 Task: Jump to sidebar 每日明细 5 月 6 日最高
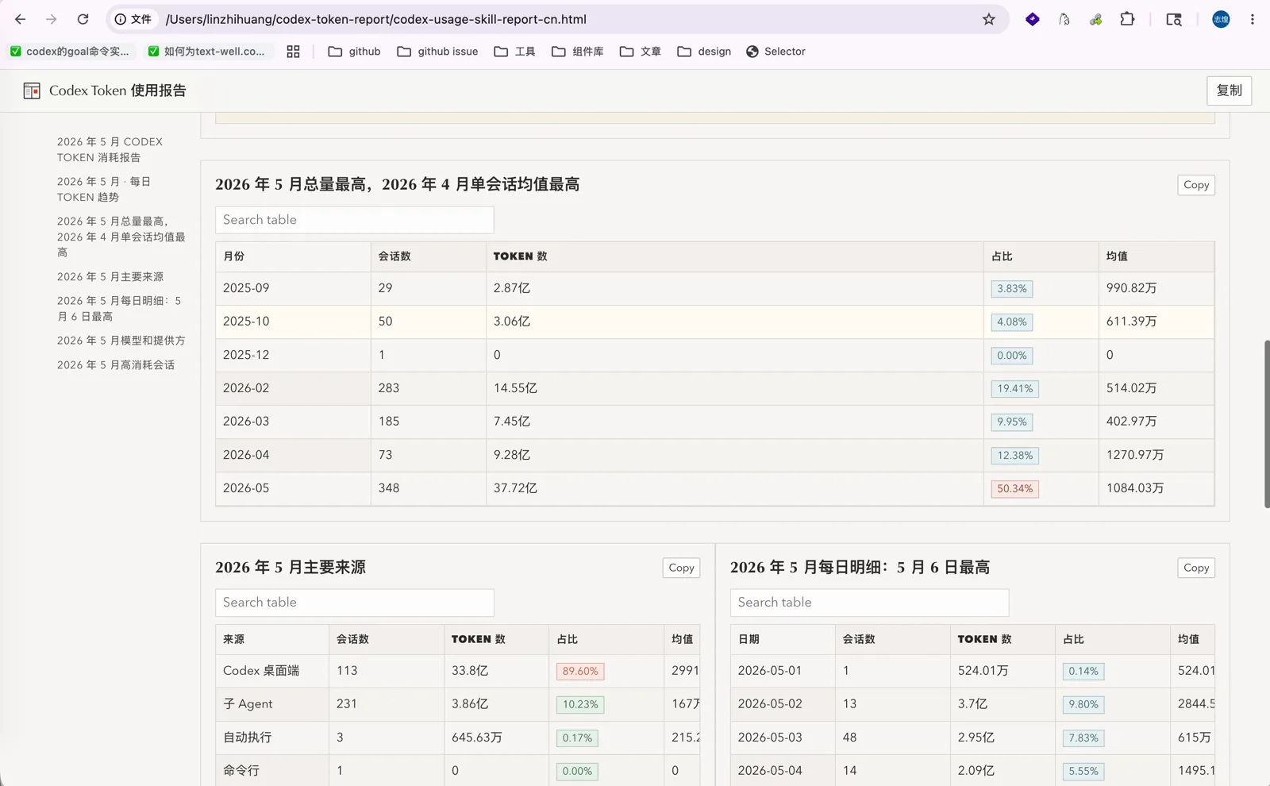pyautogui.click(x=119, y=308)
